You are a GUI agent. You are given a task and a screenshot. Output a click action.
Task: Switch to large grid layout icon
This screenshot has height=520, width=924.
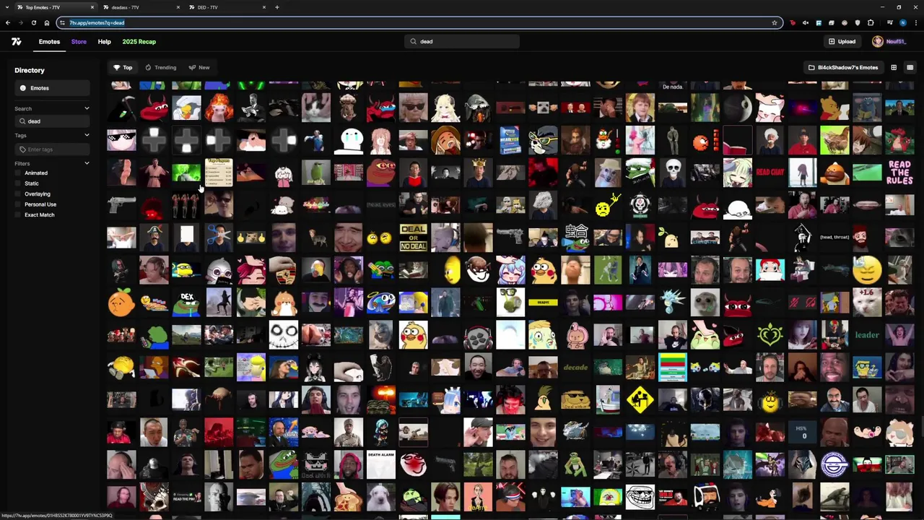point(894,68)
